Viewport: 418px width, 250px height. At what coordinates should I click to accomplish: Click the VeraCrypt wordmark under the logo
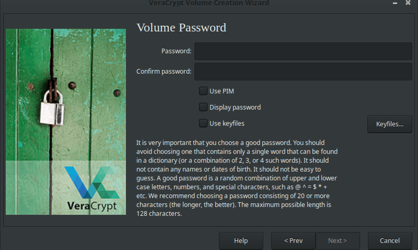92,206
